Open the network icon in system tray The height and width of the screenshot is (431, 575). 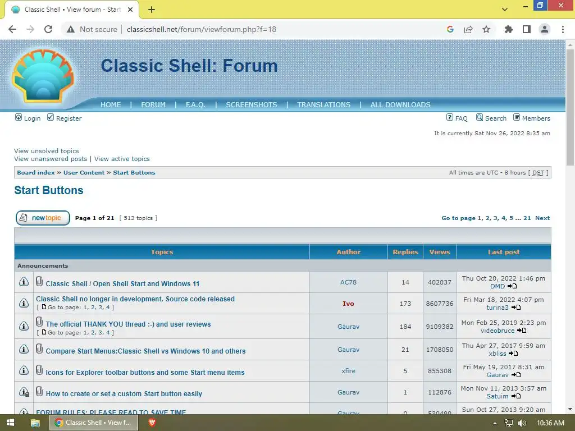click(509, 423)
